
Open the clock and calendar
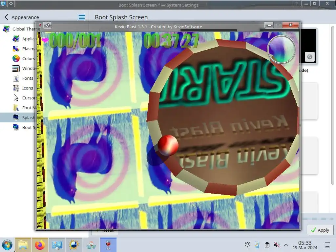tap(305, 245)
